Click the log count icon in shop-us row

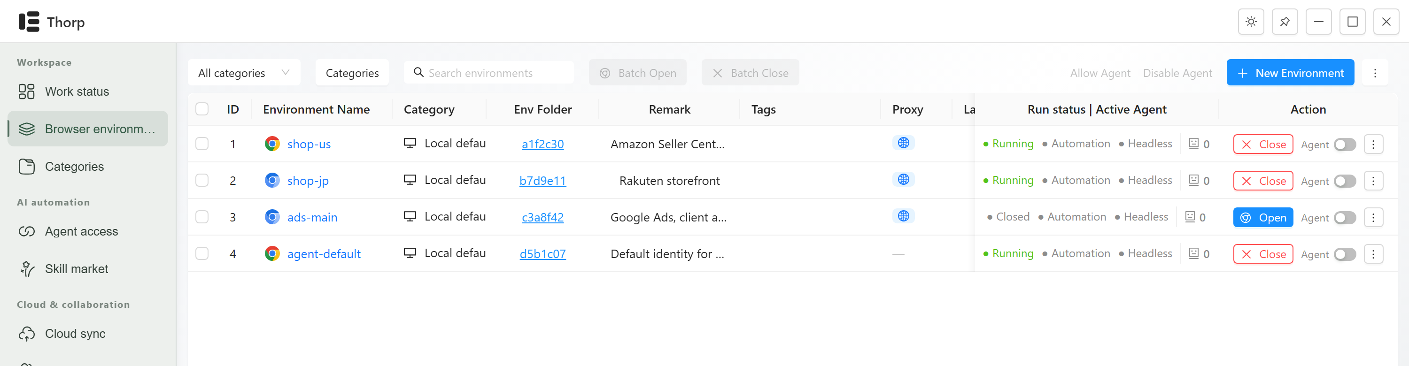pos(1193,144)
